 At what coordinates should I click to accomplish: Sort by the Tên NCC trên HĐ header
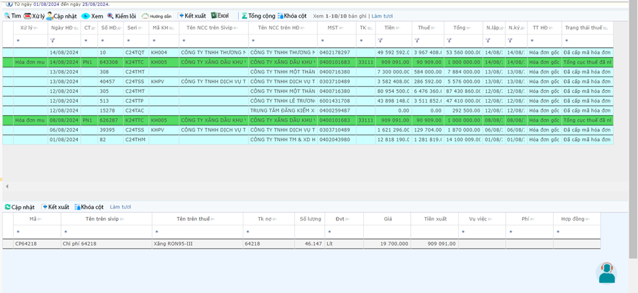coord(279,28)
